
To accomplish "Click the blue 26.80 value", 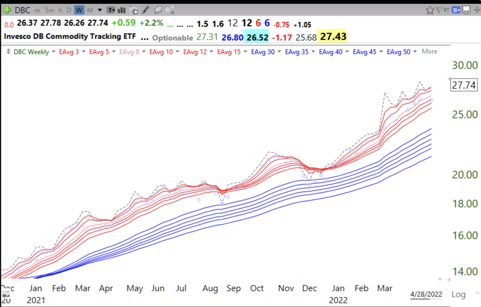I will click(x=232, y=37).
